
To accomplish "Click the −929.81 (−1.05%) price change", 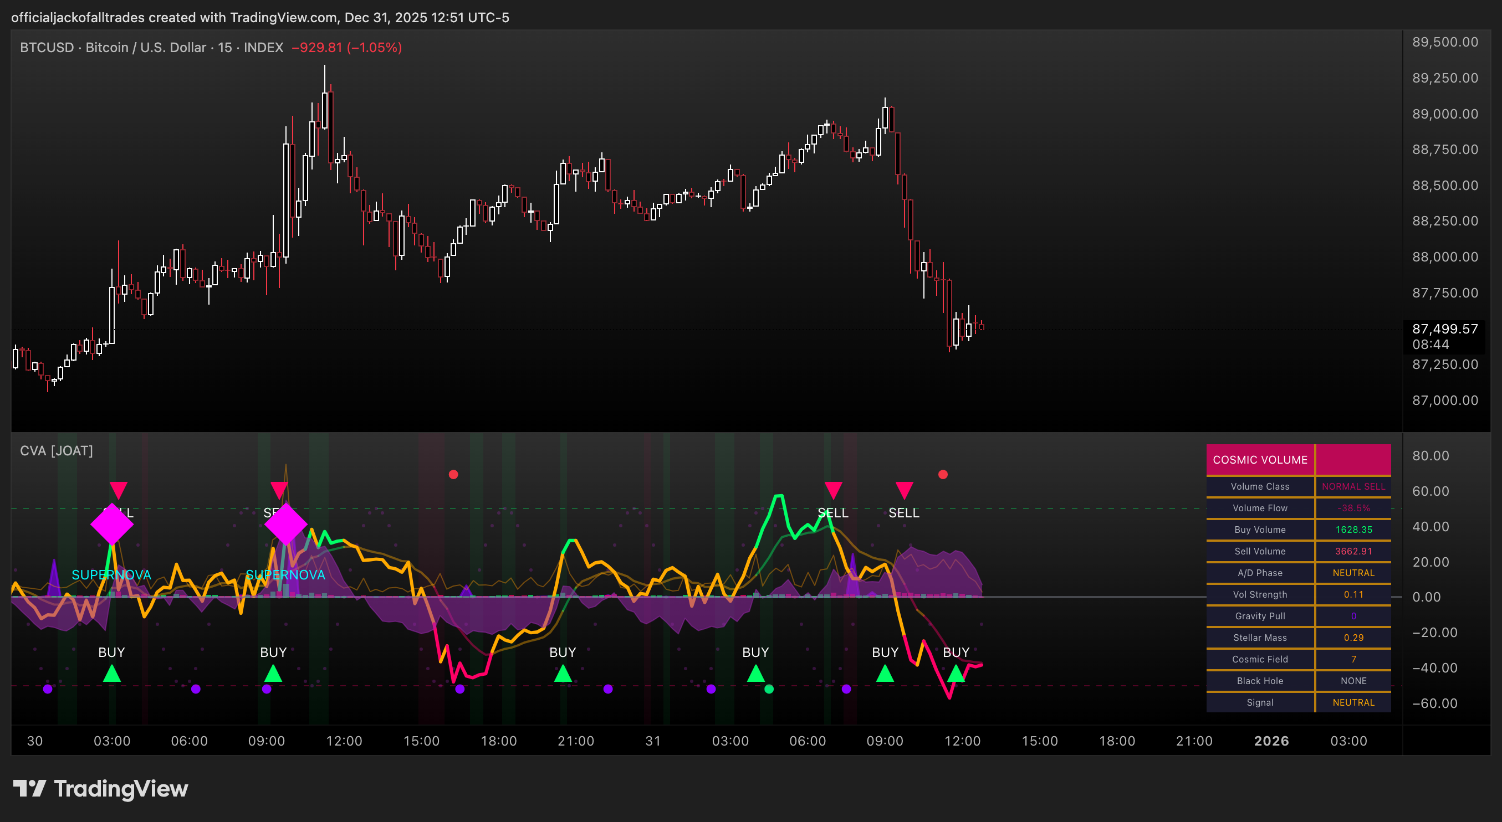I will click(x=346, y=47).
